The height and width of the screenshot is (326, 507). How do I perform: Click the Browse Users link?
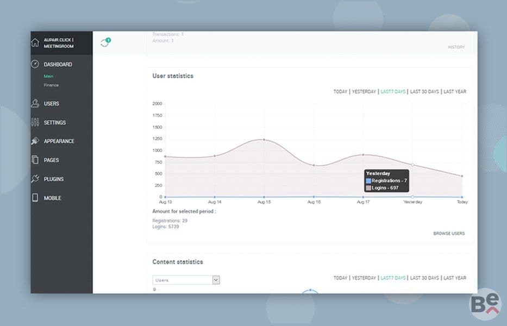pyautogui.click(x=449, y=234)
